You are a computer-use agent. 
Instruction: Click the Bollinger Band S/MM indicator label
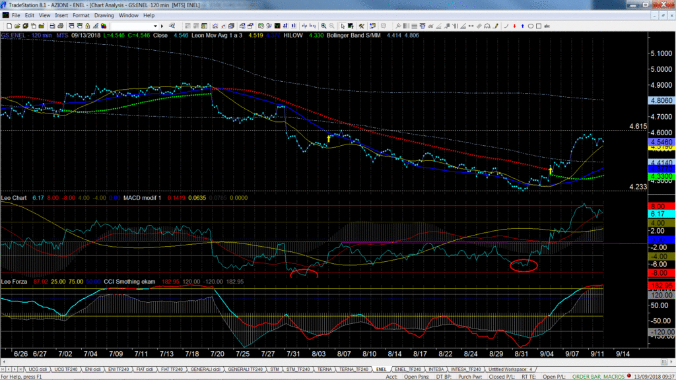click(x=354, y=36)
